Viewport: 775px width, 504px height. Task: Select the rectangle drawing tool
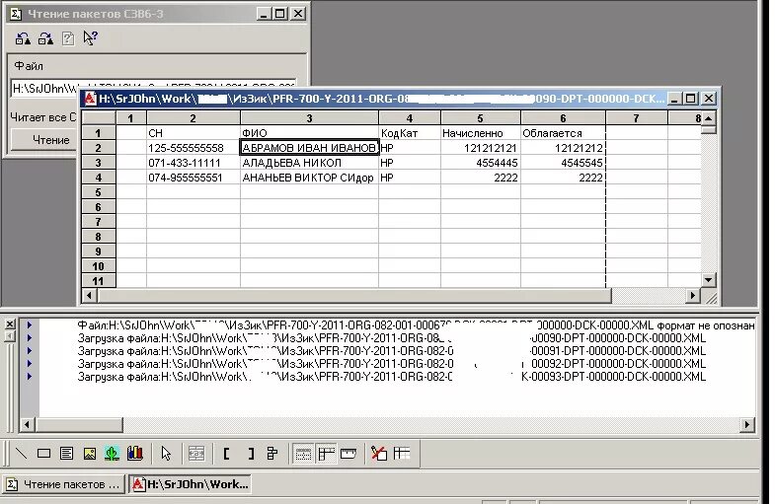click(44, 453)
